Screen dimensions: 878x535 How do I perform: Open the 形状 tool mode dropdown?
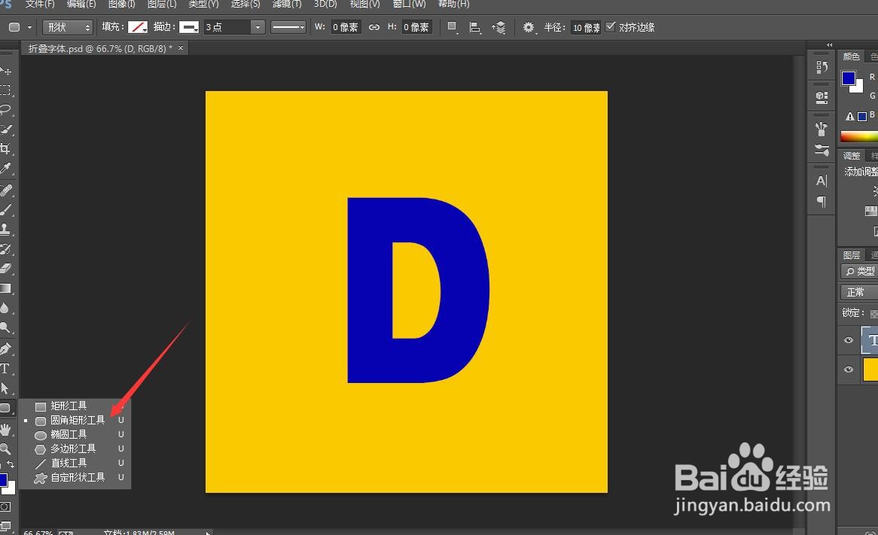(68, 27)
